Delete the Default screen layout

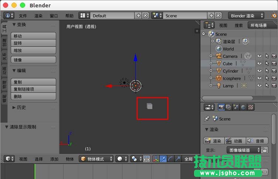[x=145, y=16]
